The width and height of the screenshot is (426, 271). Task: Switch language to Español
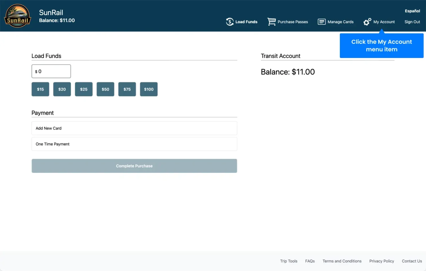(x=412, y=11)
